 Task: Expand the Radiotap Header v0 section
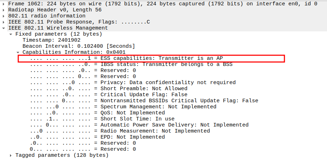pos(4,10)
